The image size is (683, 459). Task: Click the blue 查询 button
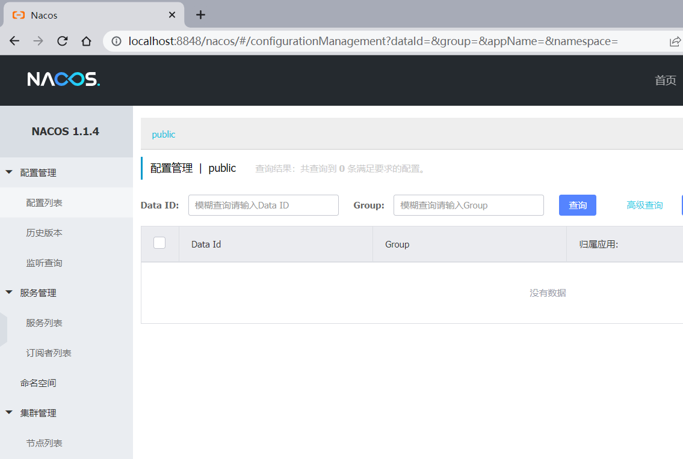[x=578, y=205]
